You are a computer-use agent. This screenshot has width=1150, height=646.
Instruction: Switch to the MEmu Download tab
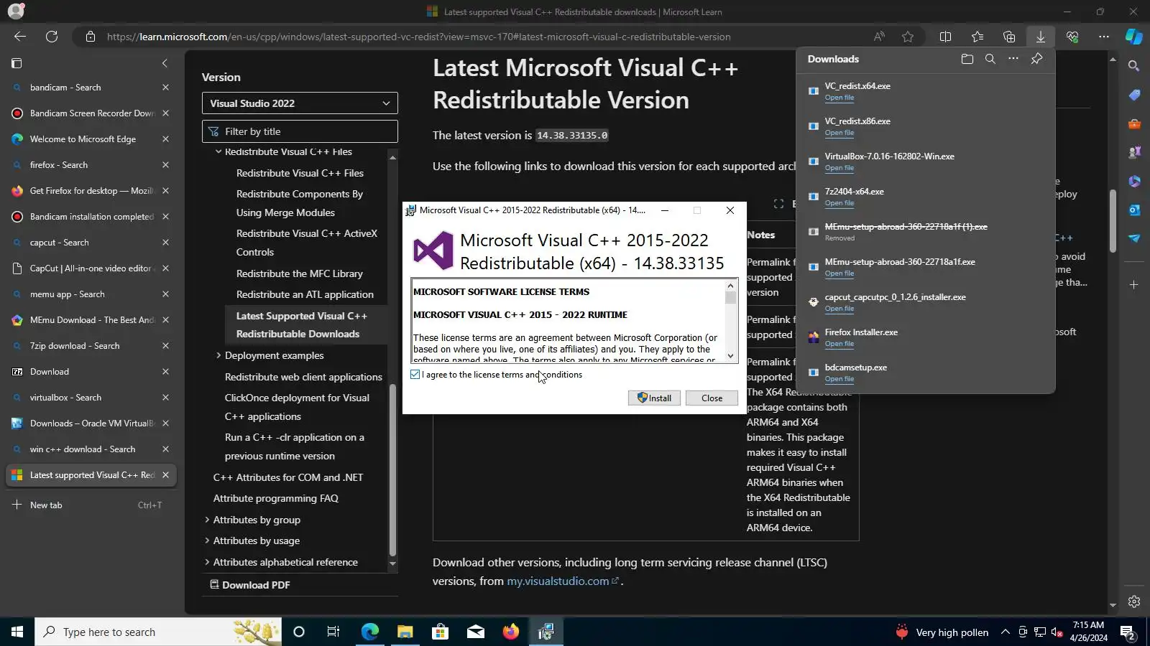[x=91, y=320]
